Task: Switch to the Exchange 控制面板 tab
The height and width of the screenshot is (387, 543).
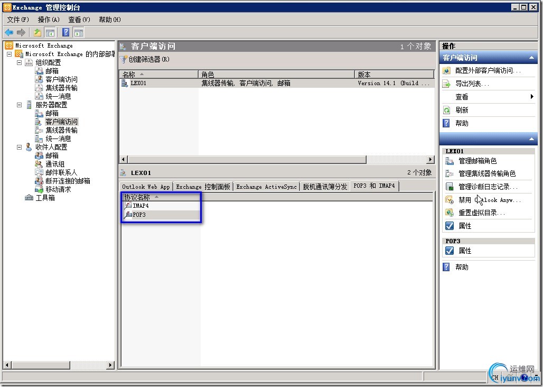Action: coord(203,187)
